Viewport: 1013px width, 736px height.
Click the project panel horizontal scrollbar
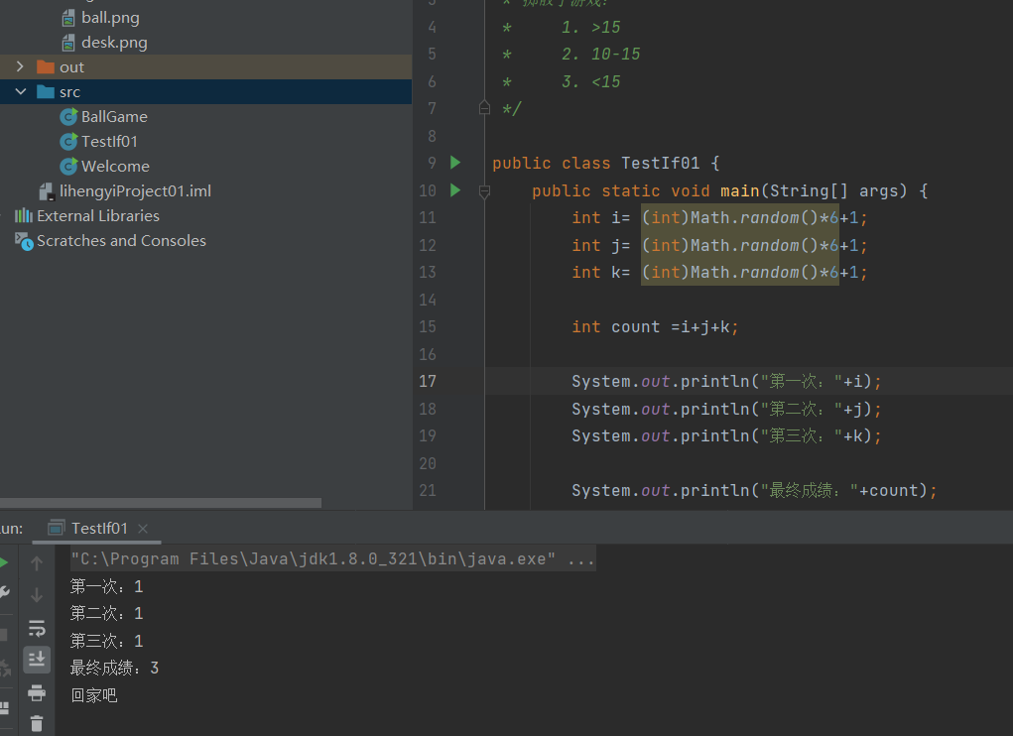(x=160, y=503)
